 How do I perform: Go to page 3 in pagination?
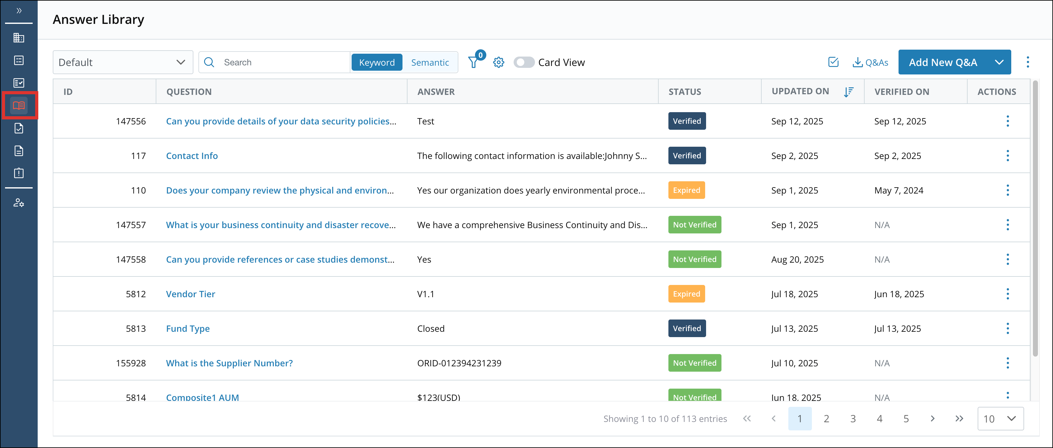pyautogui.click(x=853, y=418)
